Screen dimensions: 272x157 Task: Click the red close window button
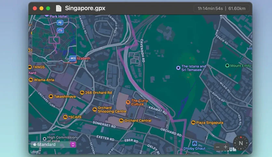click(x=35, y=8)
